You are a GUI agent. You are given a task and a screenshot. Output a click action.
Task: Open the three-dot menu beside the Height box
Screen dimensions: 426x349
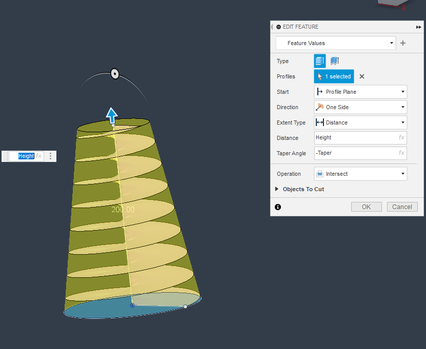[x=50, y=156]
